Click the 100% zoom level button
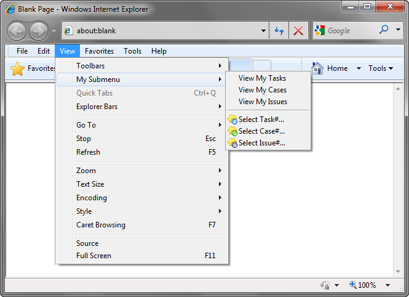Screen dimensions: 409x297 point(363,285)
